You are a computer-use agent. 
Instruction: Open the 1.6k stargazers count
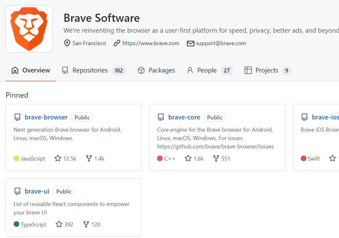coord(198,159)
